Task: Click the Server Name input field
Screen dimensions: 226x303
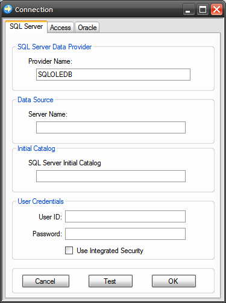Action: pos(111,127)
